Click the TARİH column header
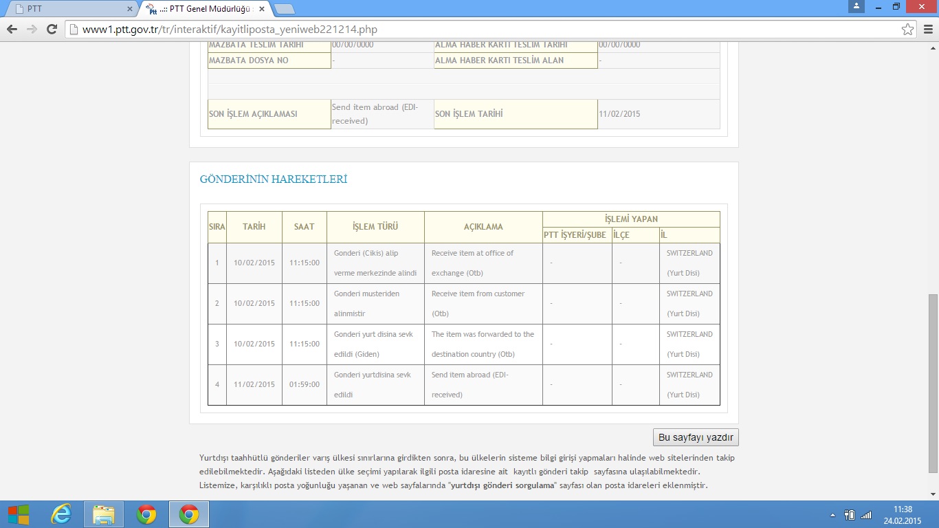Image resolution: width=939 pixels, height=528 pixels. point(254,227)
